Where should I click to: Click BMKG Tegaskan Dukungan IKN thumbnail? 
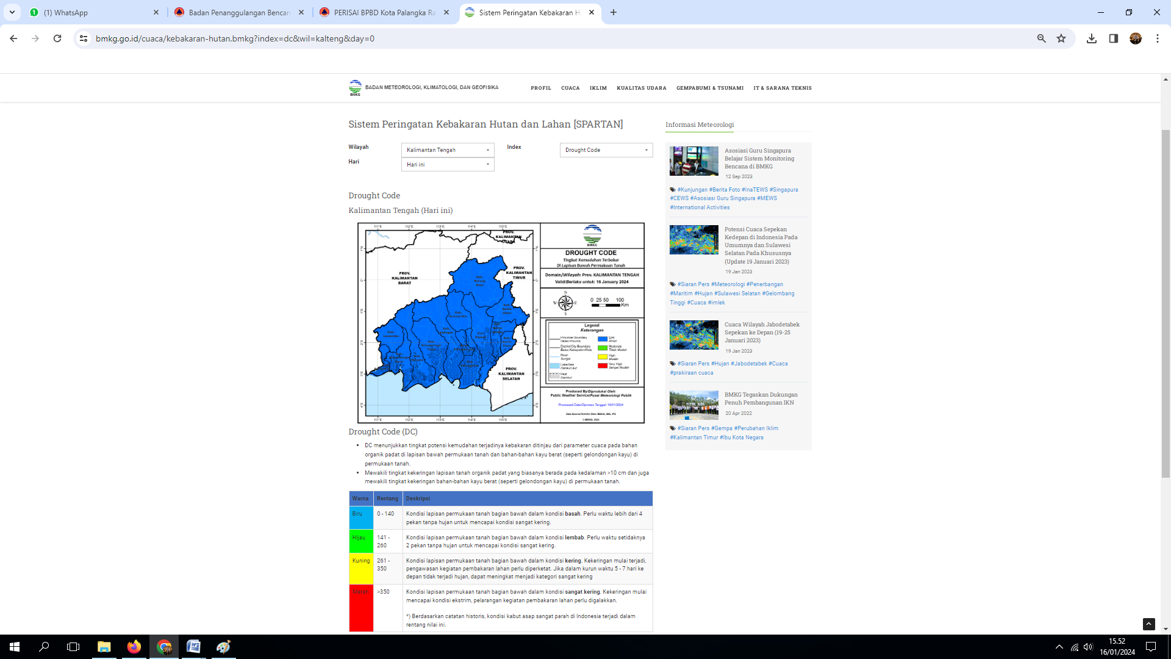[694, 405]
